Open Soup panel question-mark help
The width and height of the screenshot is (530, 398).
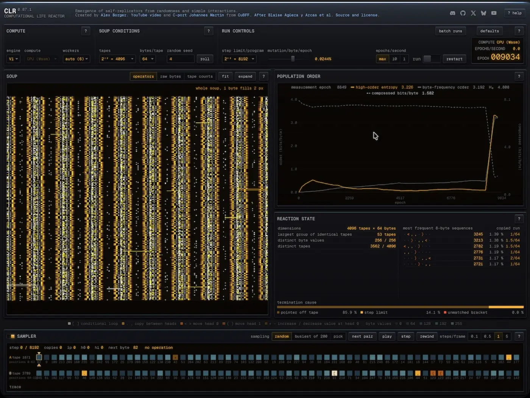coord(264,76)
